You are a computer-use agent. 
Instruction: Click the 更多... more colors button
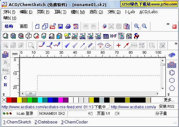[x=169, y=100]
